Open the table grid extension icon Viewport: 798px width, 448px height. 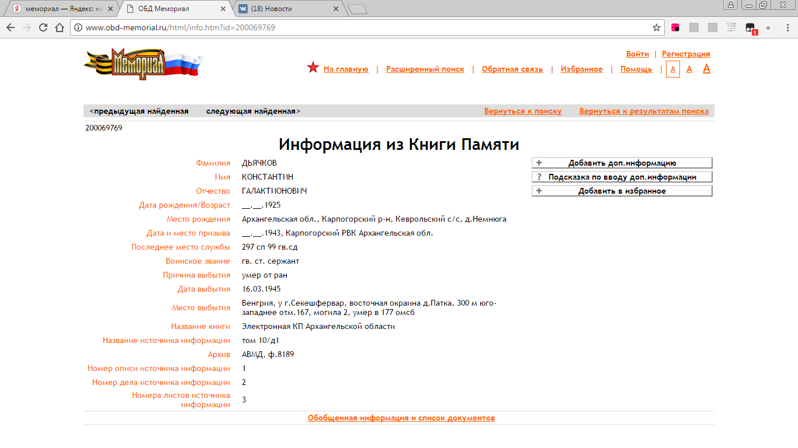click(731, 27)
